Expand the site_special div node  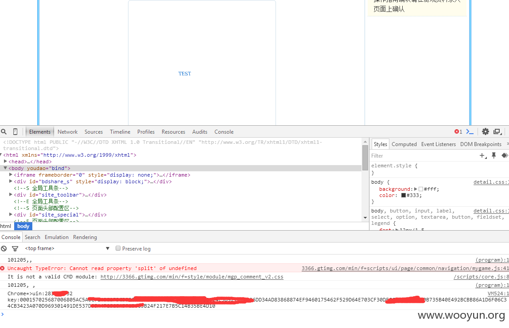tap(11, 214)
